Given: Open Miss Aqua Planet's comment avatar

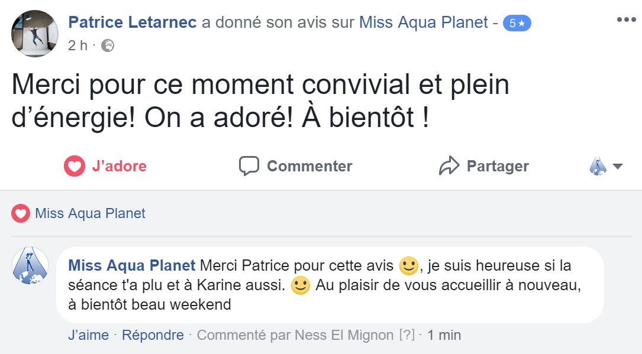Looking at the screenshot, I should 30,265.
